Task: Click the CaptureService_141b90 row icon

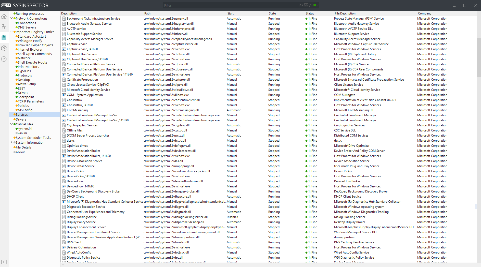Action: coord(64,49)
